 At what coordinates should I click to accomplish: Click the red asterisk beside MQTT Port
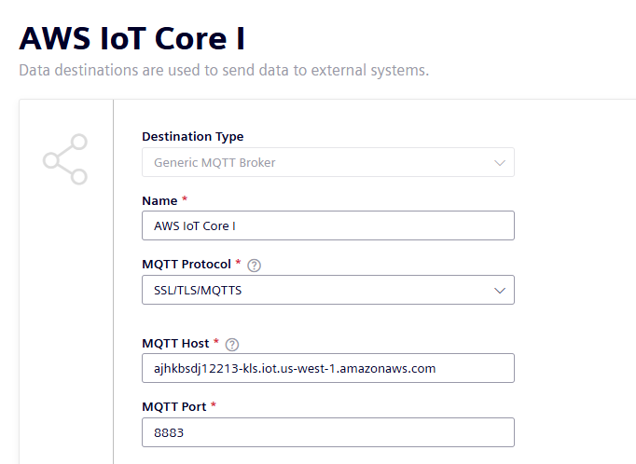[x=214, y=404]
